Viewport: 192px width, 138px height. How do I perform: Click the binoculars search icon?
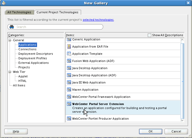click(x=12, y=27)
